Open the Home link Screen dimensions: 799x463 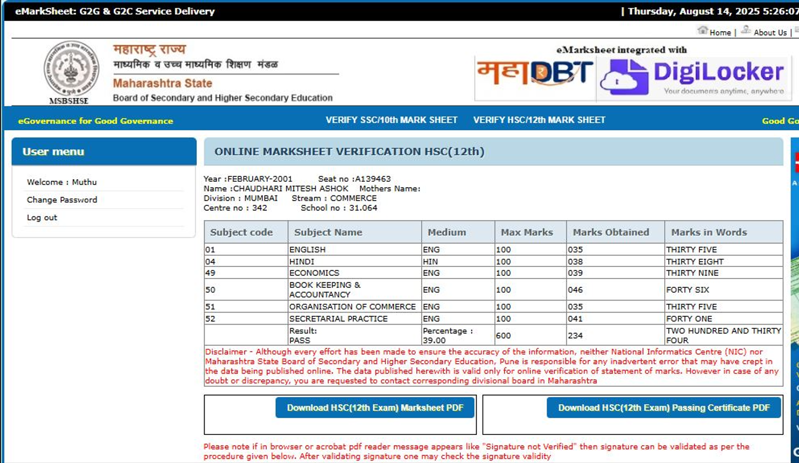point(720,33)
